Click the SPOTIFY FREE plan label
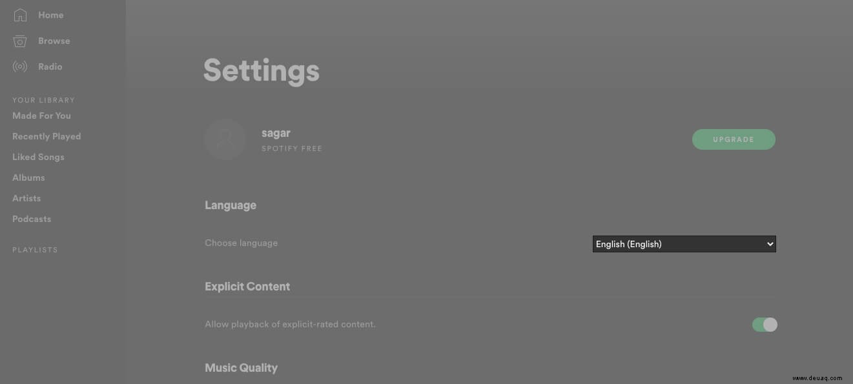 (292, 148)
